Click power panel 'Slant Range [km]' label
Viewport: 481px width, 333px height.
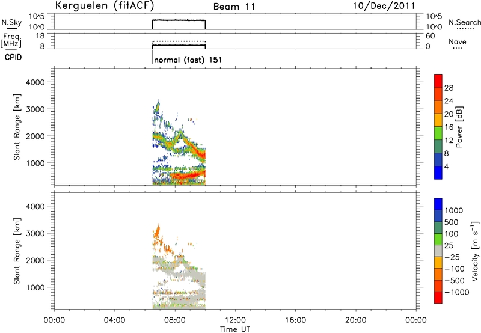point(17,127)
